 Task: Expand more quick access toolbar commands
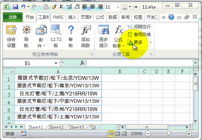tap(136, 7)
